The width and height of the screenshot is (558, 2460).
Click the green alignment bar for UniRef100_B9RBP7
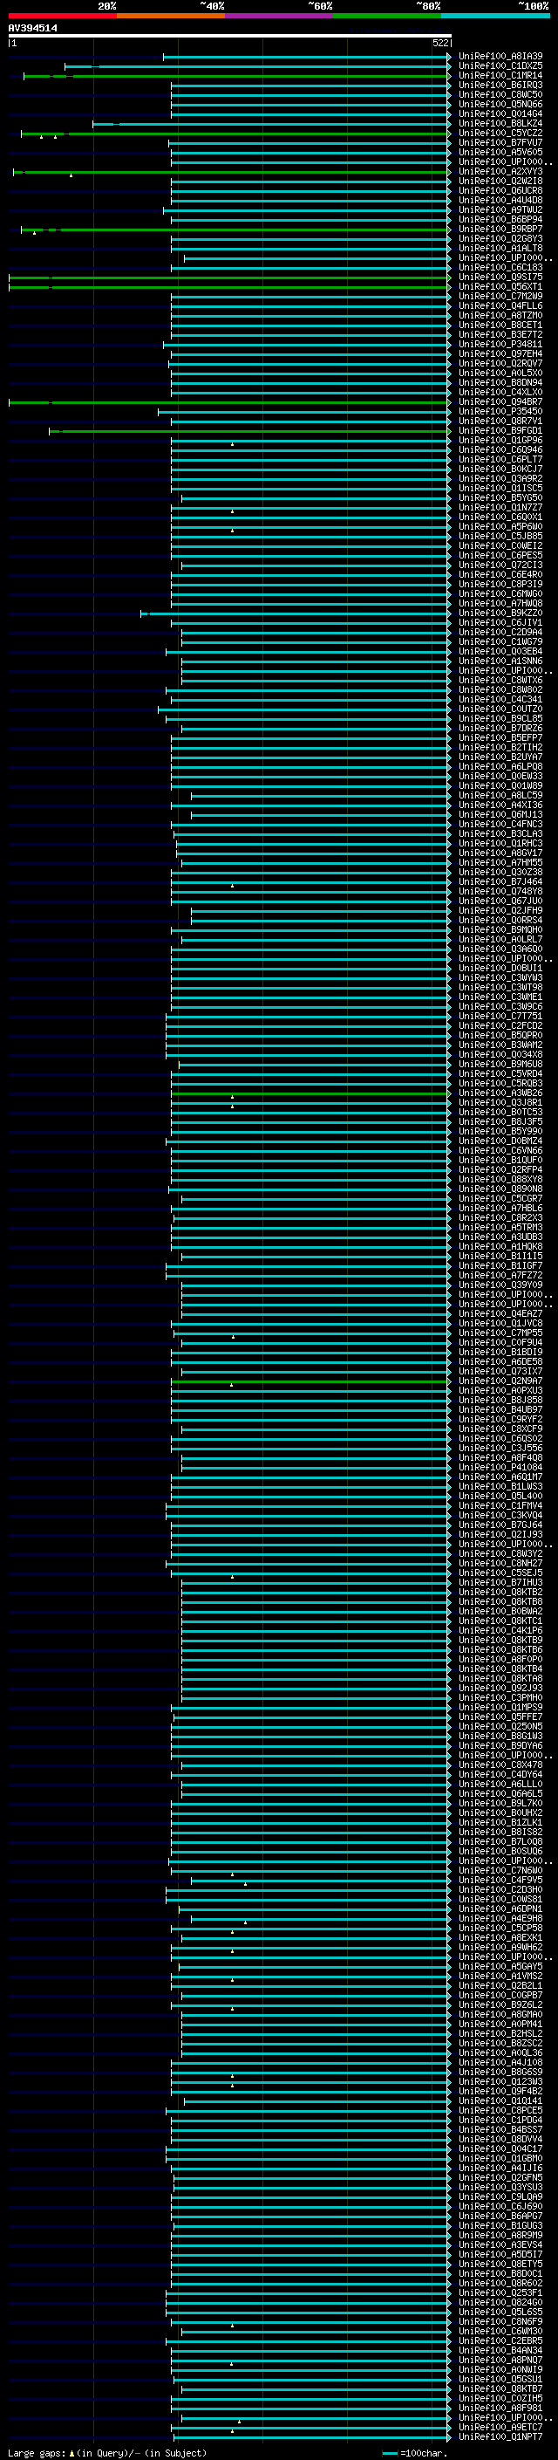click(235, 230)
